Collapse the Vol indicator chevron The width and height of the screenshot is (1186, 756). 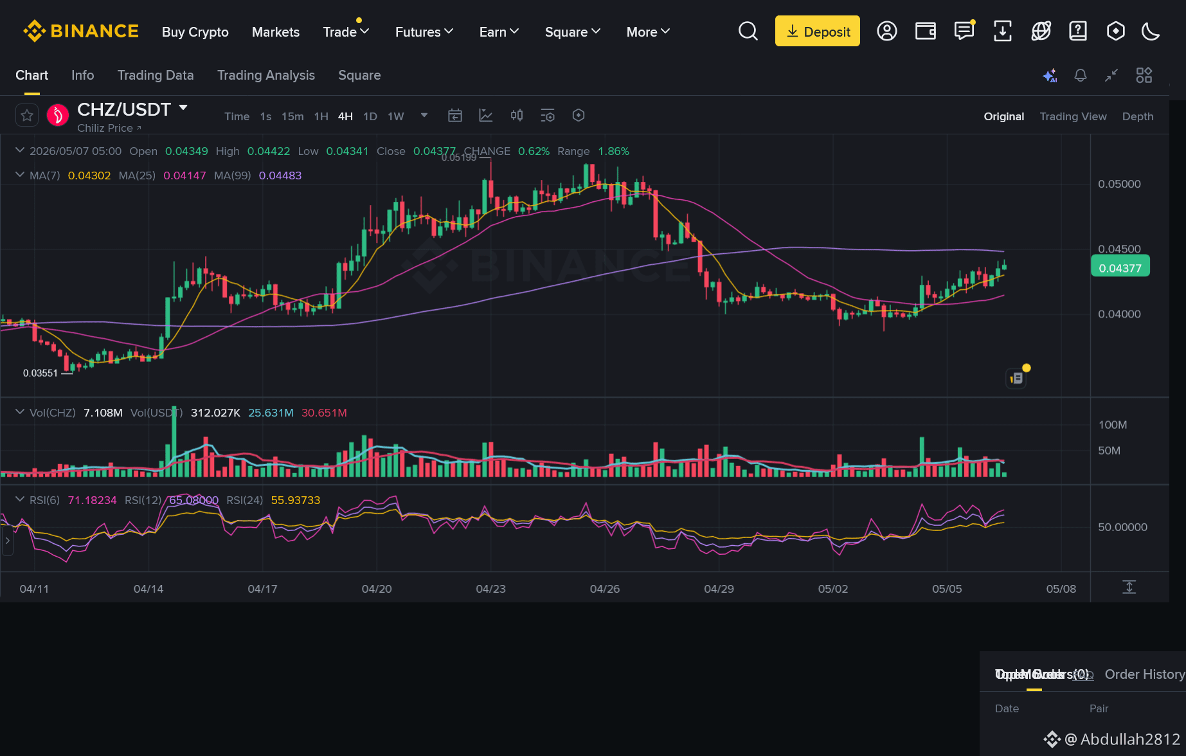coord(20,412)
